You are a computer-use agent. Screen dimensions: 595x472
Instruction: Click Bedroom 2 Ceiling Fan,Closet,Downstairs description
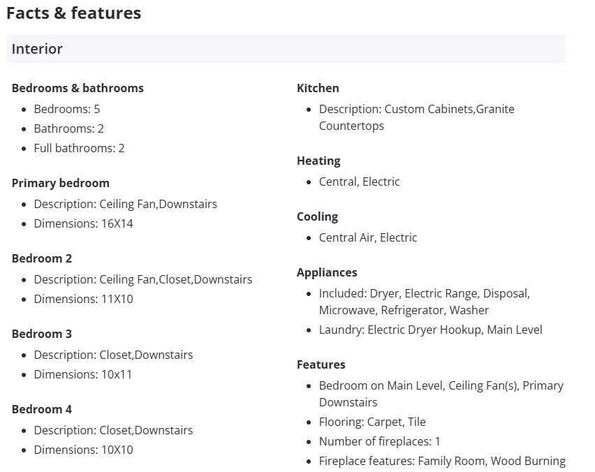point(143,279)
